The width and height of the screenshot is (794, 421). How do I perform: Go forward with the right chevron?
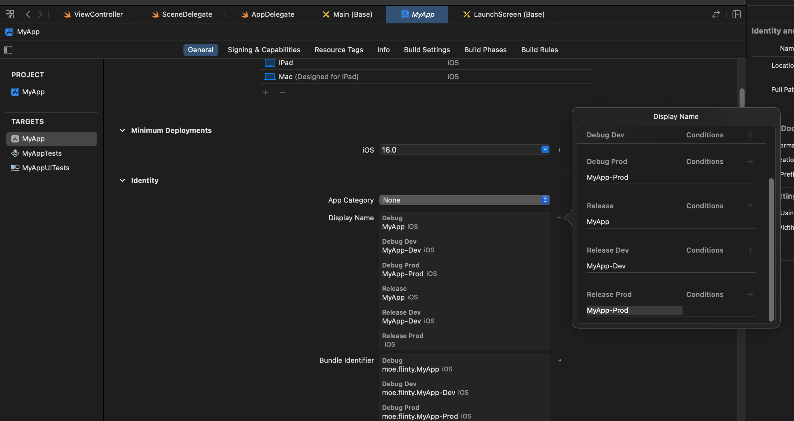[x=40, y=14]
